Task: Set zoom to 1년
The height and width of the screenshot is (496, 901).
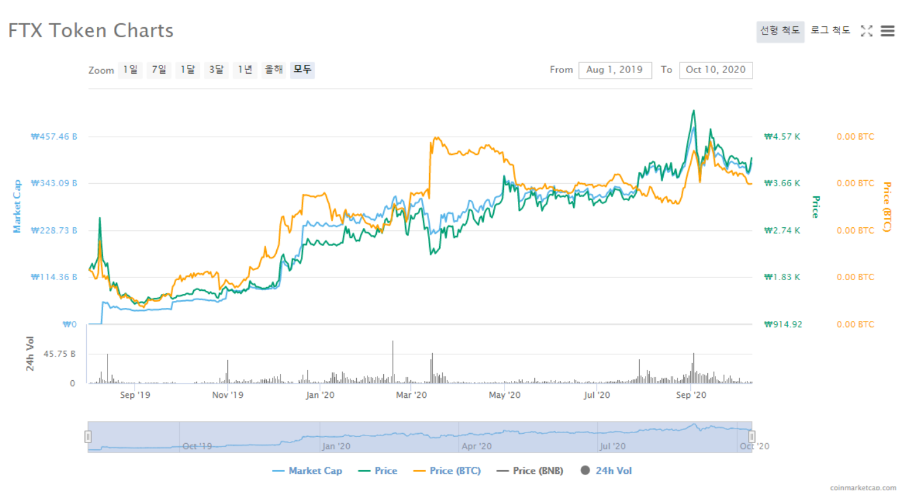Action: [245, 70]
